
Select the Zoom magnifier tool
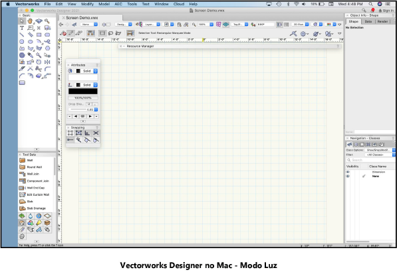(x=47, y=21)
